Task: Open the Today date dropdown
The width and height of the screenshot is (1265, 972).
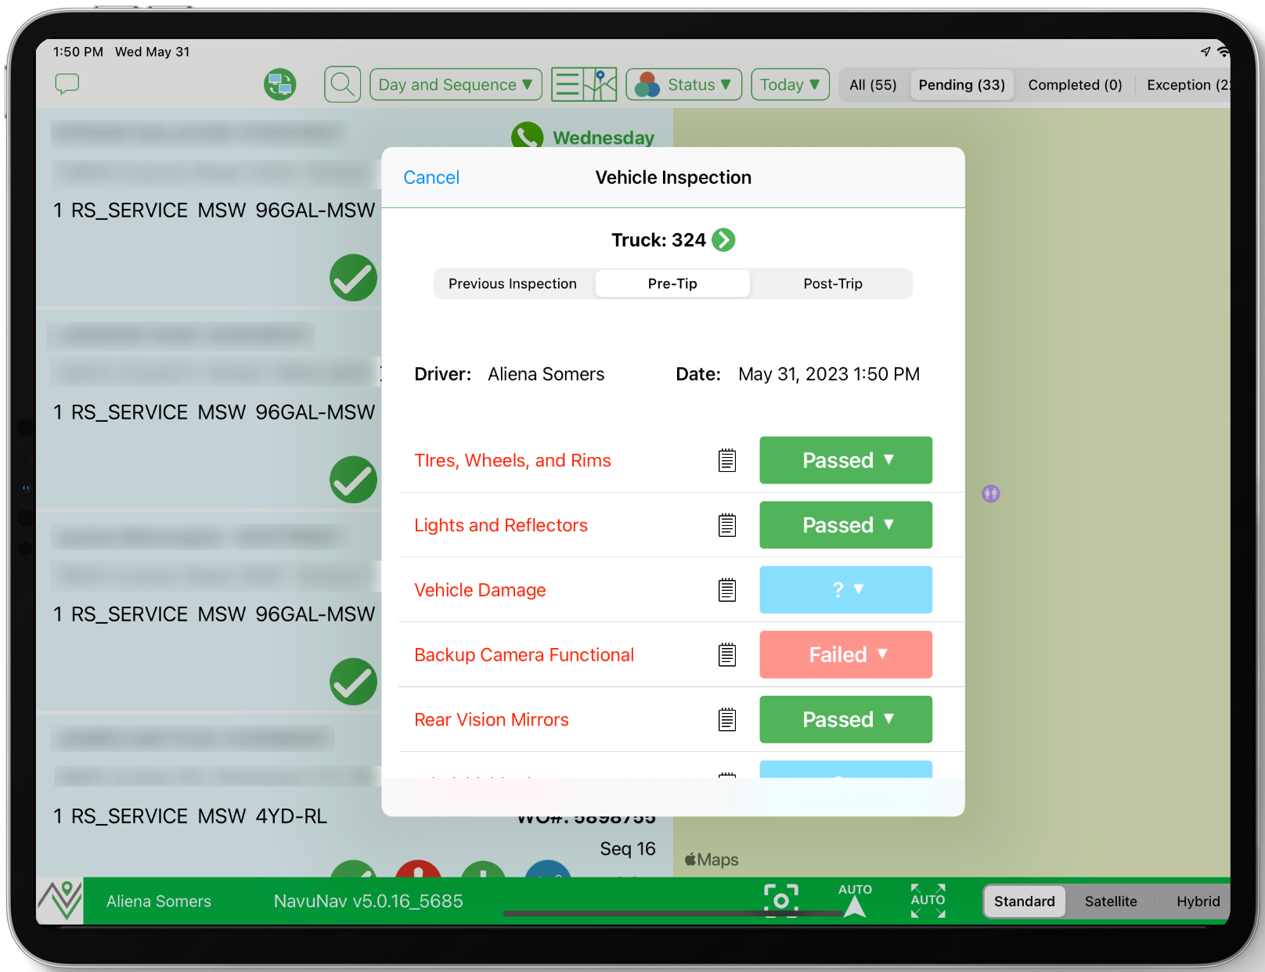Action: click(x=790, y=84)
